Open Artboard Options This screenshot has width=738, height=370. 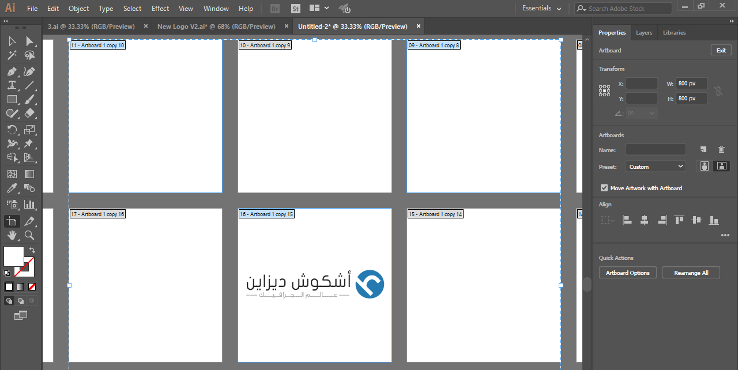point(627,272)
